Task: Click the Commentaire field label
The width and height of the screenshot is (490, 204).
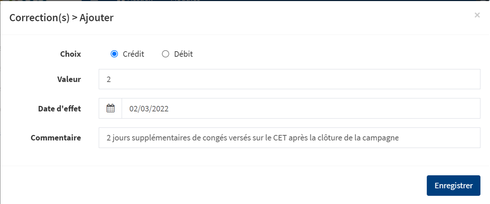Action: (x=56, y=138)
